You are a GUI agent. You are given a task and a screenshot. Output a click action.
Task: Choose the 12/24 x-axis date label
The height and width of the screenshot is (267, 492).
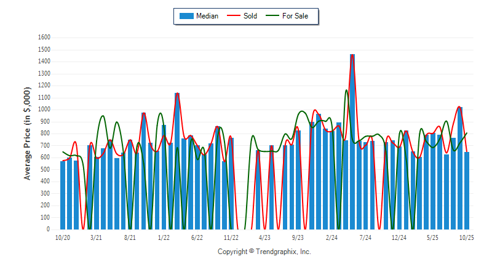tap(399, 237)
